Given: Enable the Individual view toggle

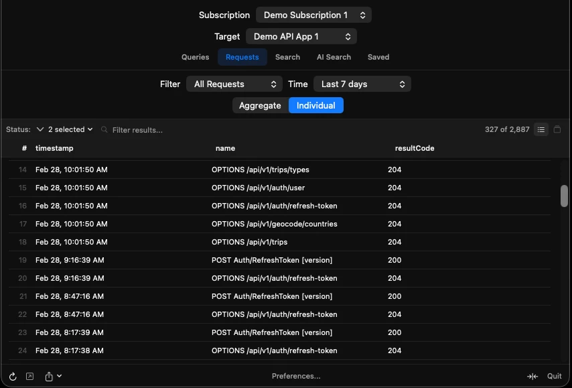Looking at the screenshot, I should coord(315,105).
